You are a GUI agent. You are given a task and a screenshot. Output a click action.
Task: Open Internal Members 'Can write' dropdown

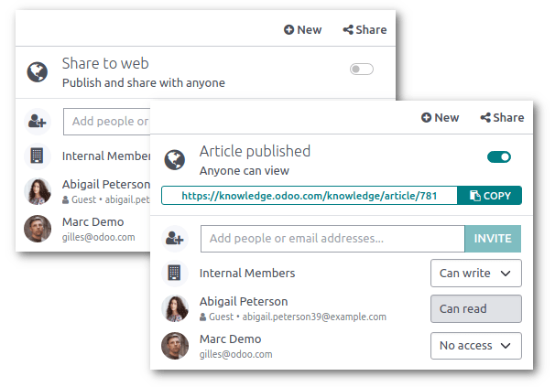click(475, 273)
